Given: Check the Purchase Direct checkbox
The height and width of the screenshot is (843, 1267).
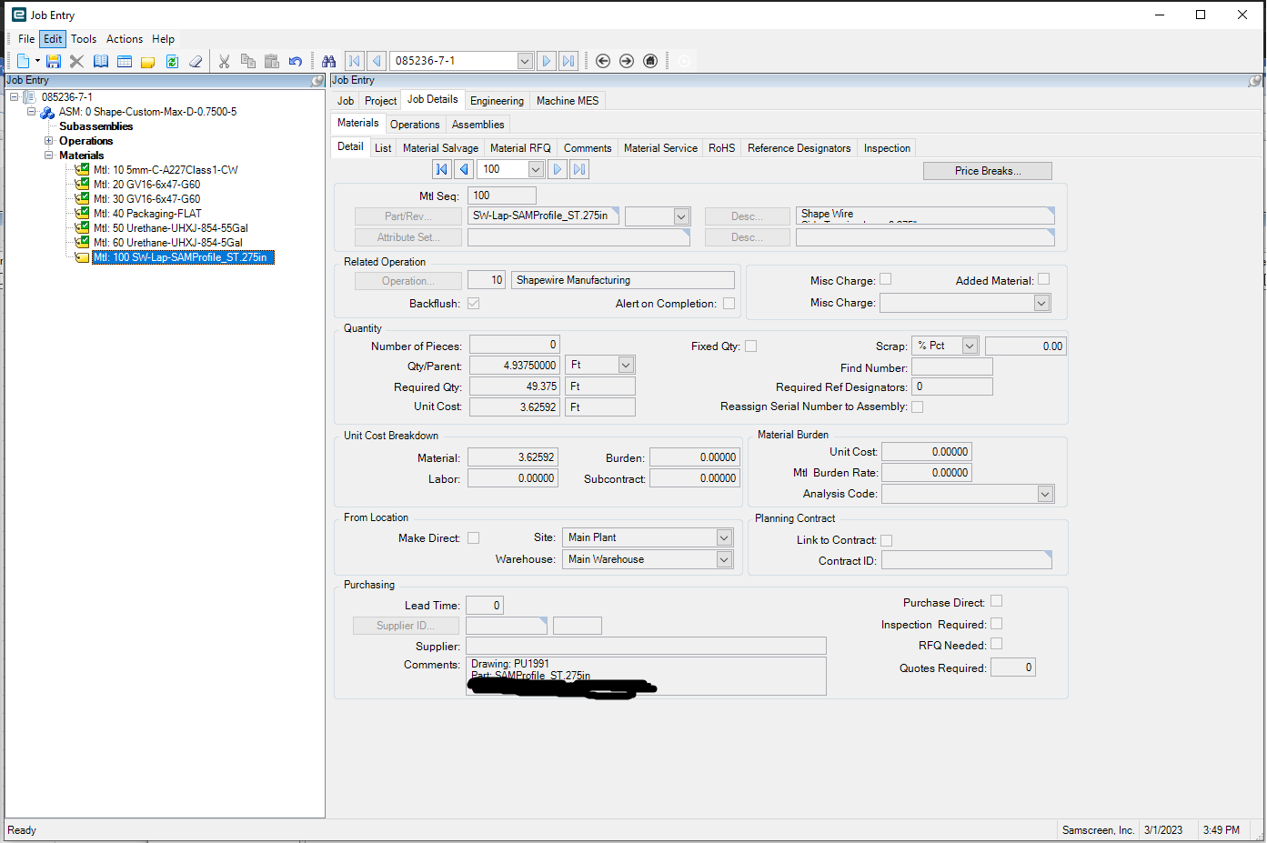Looking at the screenshot, I should click(996, 601).
